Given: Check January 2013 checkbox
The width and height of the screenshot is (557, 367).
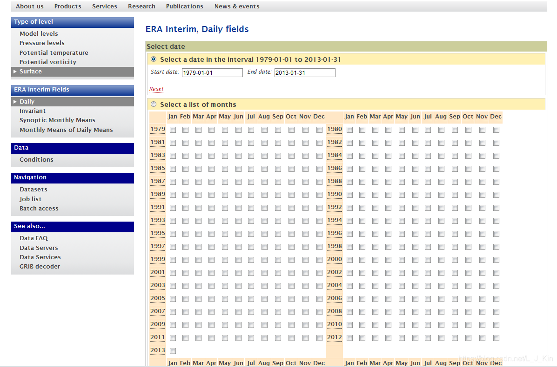Looking at the screenshot, I should tap(173, 351).
